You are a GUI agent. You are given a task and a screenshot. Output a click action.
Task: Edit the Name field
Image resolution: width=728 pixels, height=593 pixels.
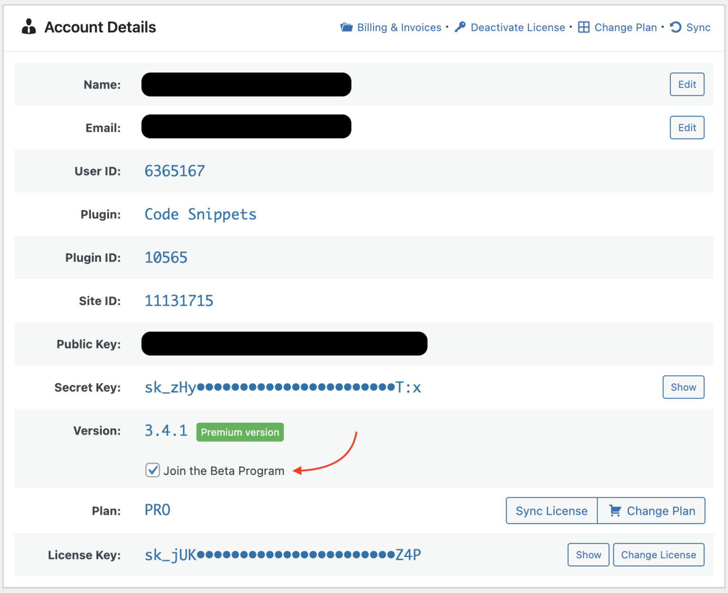[x=687, y=84]
